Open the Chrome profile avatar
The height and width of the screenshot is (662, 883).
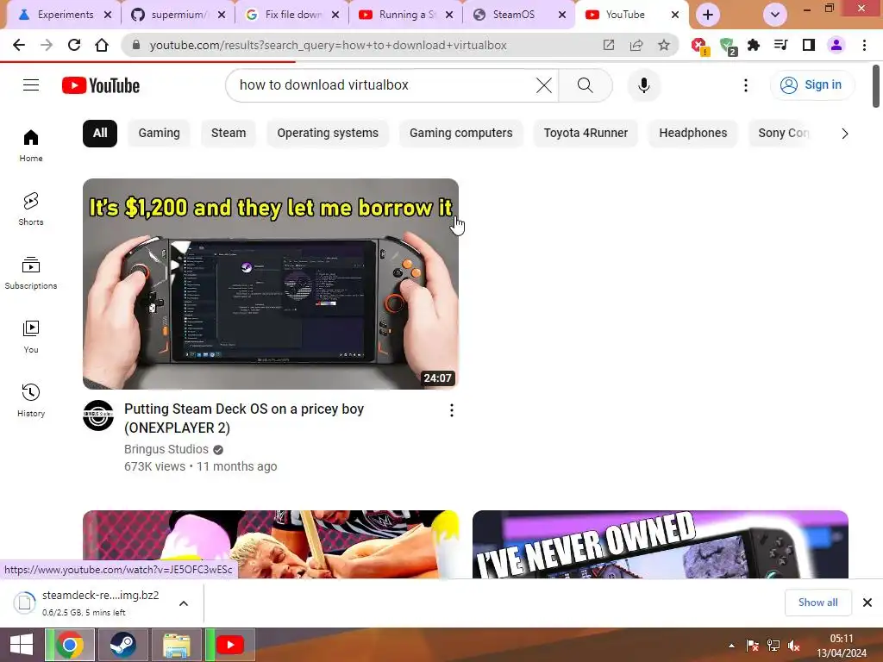[836, 45]
